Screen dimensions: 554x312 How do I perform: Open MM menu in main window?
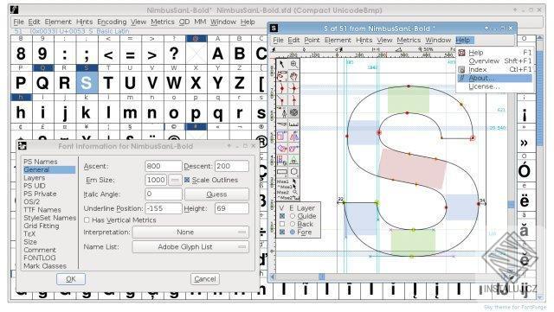pyautogui.click(x=200, y=22)
